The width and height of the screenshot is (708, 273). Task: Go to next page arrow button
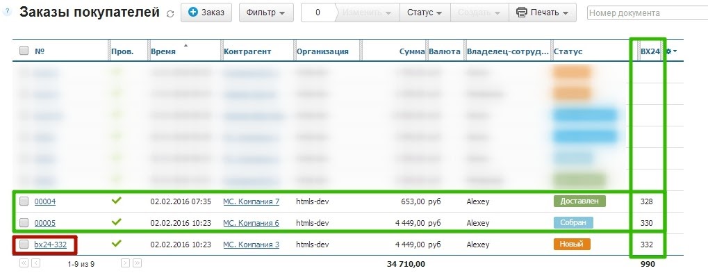(x=126, y=263)
